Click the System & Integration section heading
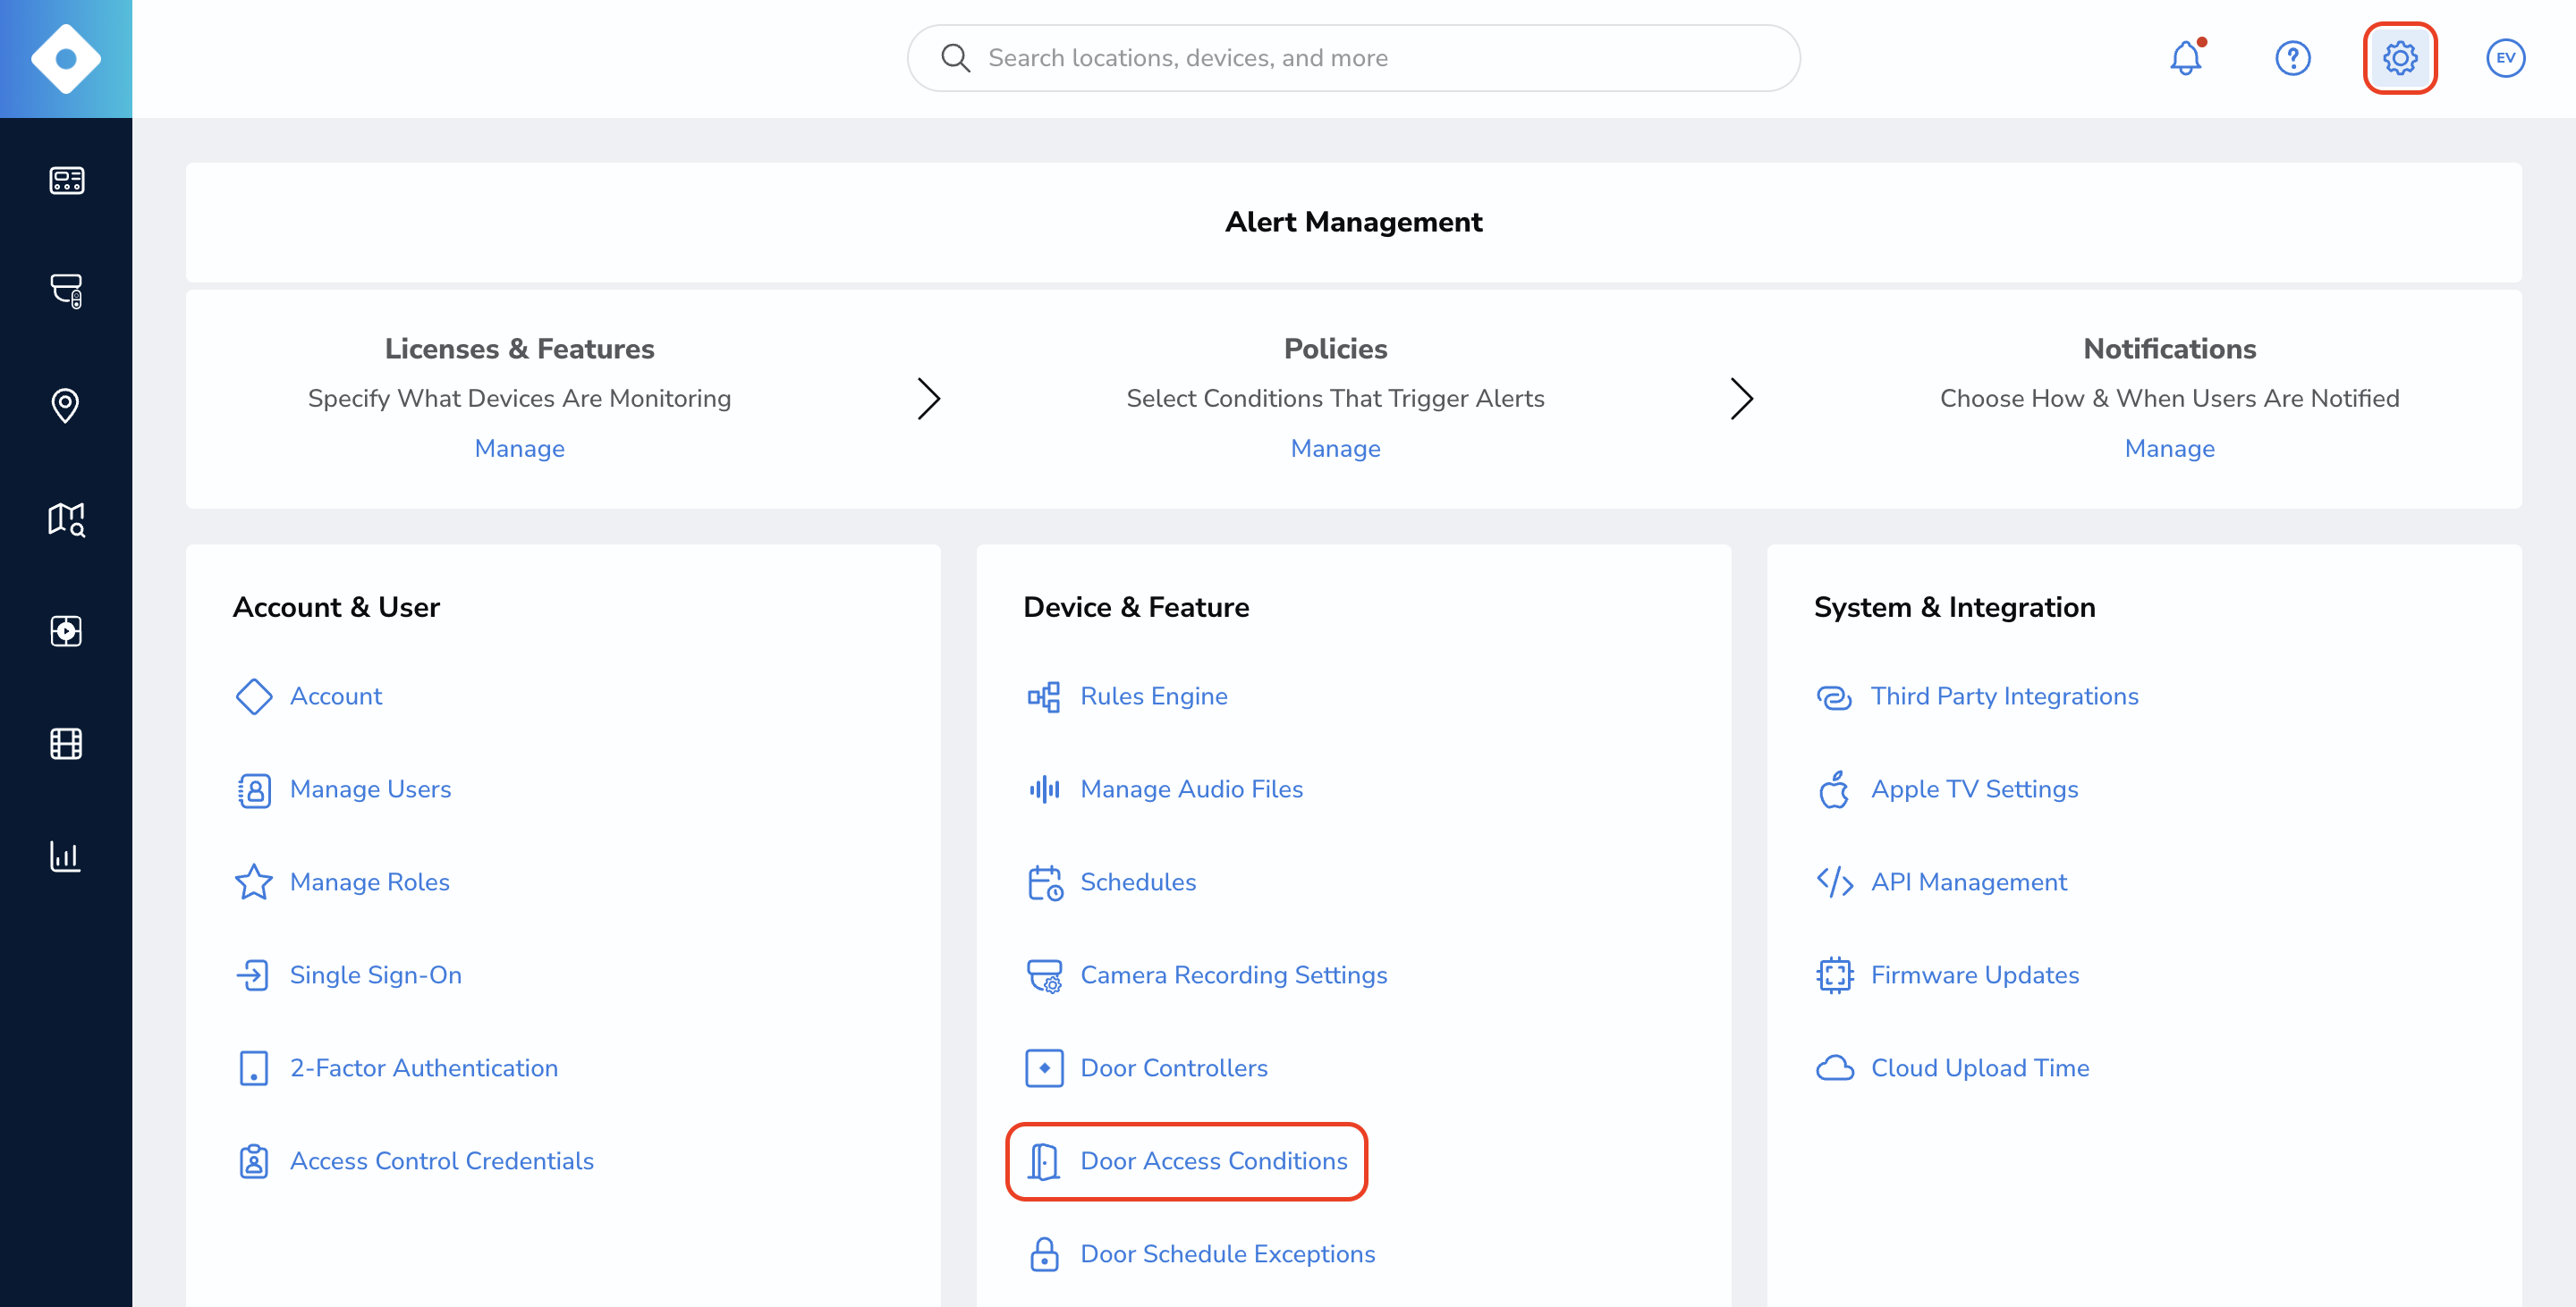This screenshot has height=1307, width=2576. click(x=1954, y=608)
